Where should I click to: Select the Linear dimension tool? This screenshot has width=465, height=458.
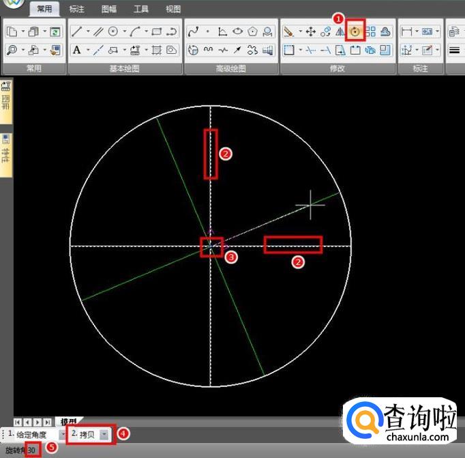[x=406, y=31]
